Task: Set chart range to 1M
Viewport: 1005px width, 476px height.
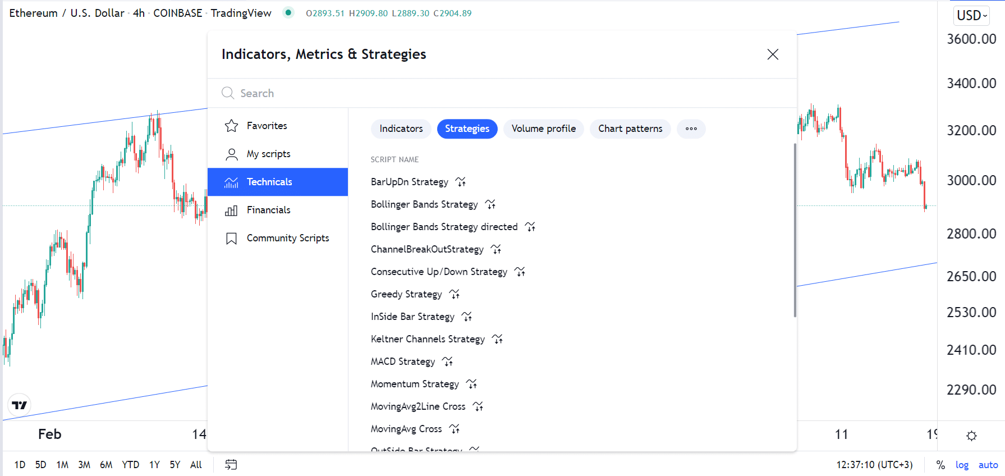Action: point(62,465)
